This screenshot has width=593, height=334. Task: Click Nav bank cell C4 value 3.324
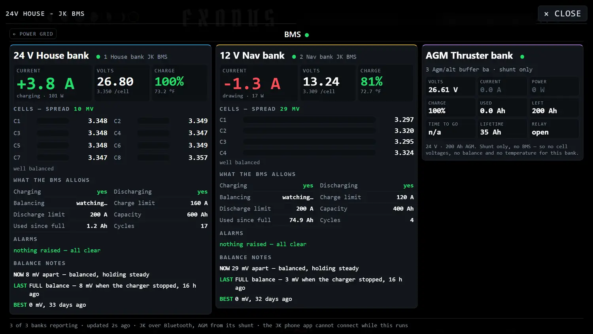coord(404,153)
